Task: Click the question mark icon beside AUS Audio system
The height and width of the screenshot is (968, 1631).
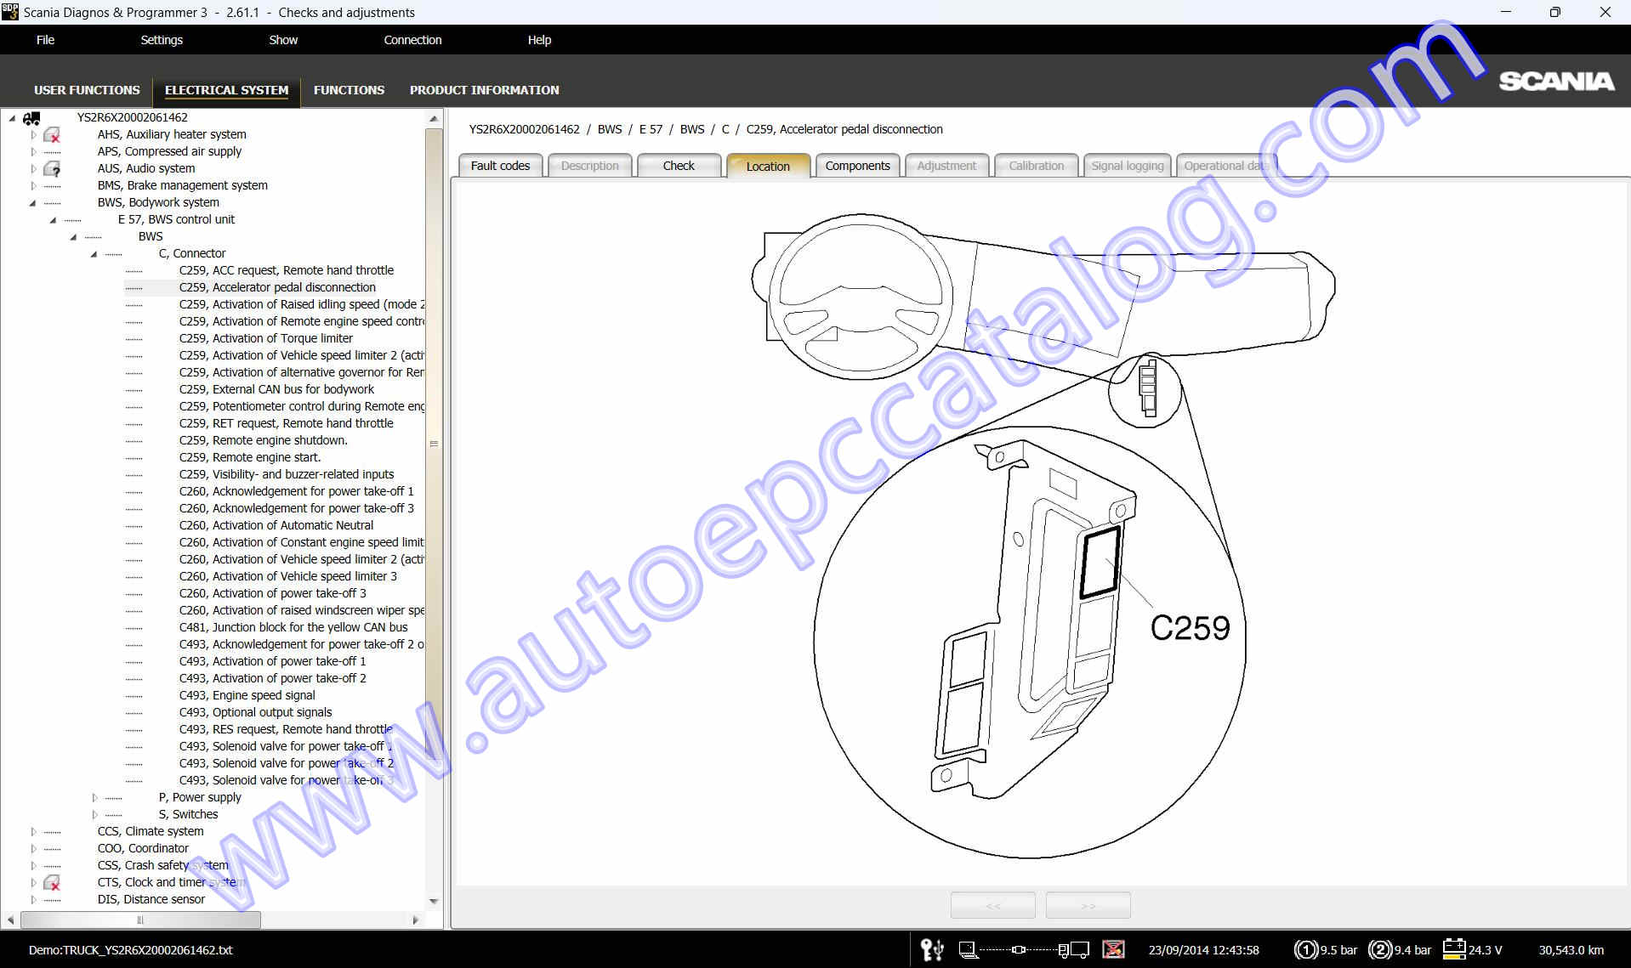Action: pyautogui.click(x=53, y=168)
